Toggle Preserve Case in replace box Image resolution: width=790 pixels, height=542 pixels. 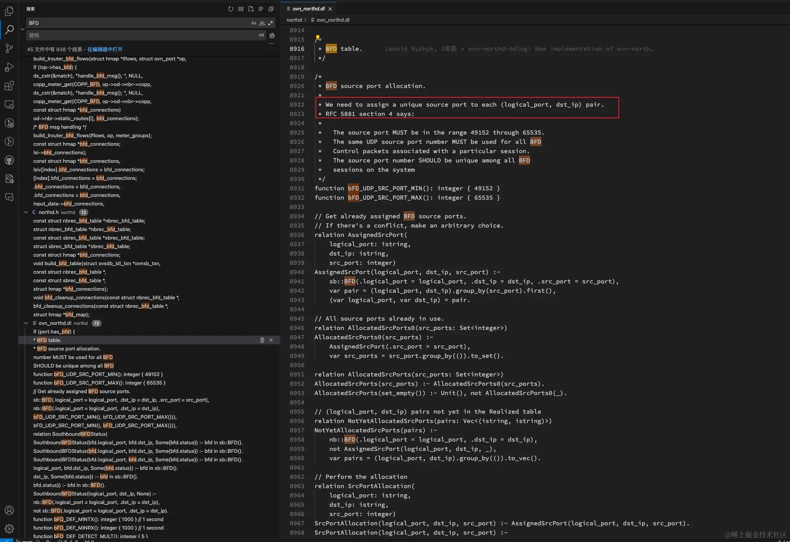coord(261,35)
